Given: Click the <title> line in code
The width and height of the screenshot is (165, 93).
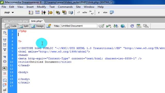Looking at the screenshot, I should coord(45,62).
